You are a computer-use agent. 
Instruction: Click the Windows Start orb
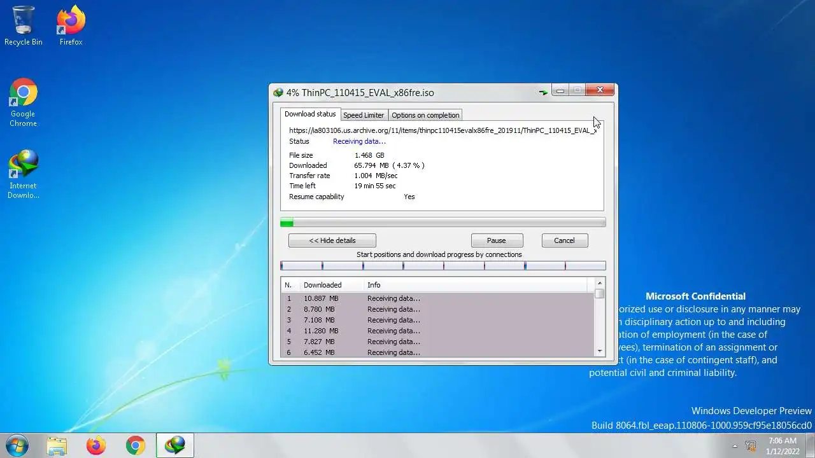pos(17,445)
